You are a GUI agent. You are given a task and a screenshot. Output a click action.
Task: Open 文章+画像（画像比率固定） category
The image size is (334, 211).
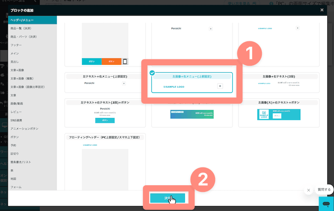[x=33, y=87]
